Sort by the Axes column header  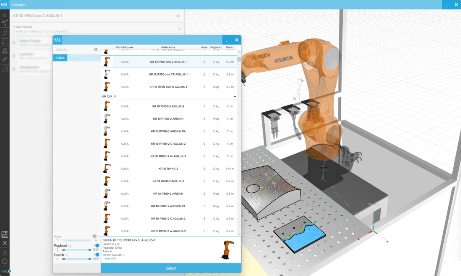click(x=204, y=47)
